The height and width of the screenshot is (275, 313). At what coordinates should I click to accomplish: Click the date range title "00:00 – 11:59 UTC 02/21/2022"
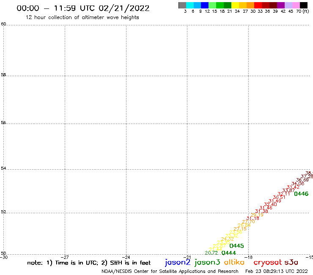tap(83, 8)
